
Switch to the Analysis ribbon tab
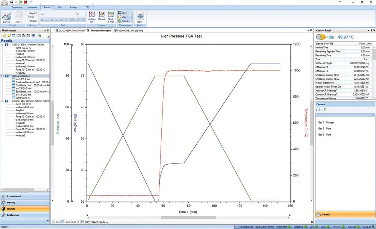[x=73, y=7]
